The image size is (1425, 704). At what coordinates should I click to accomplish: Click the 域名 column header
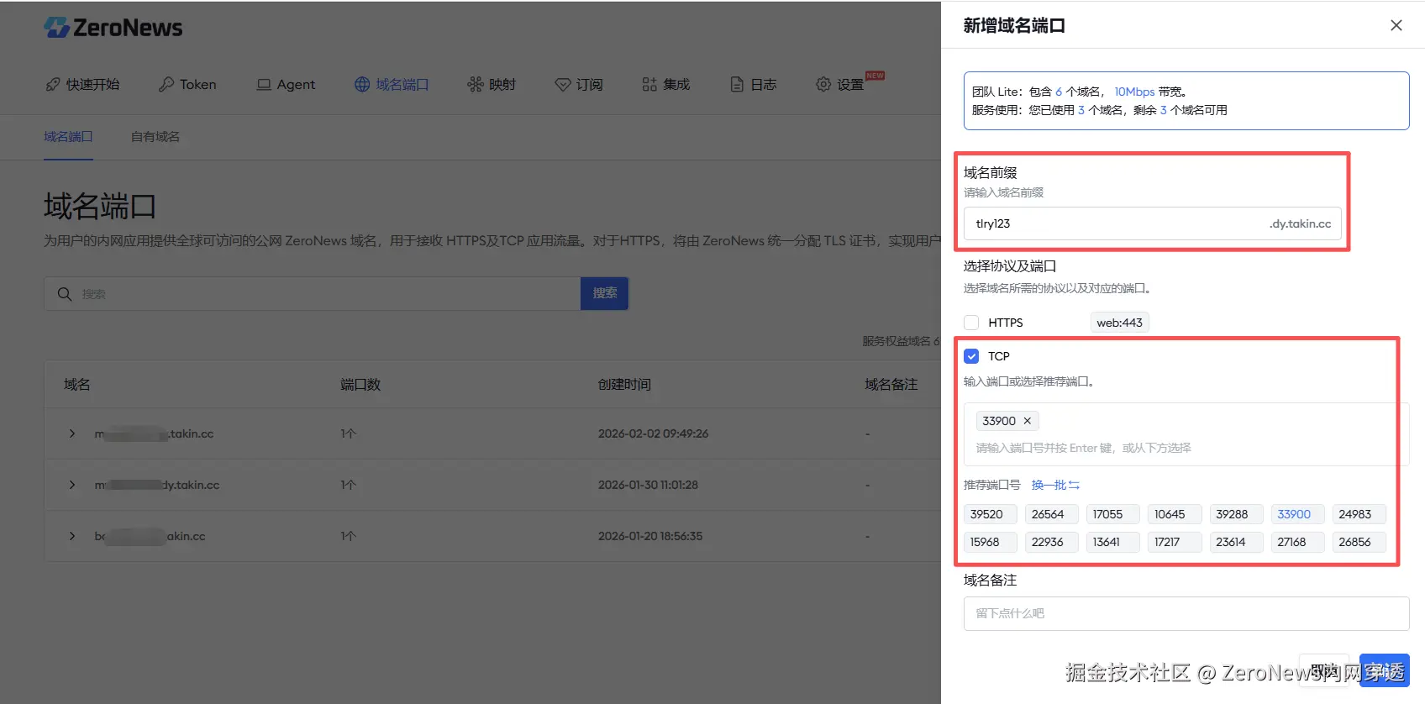[x=77, y=384]
